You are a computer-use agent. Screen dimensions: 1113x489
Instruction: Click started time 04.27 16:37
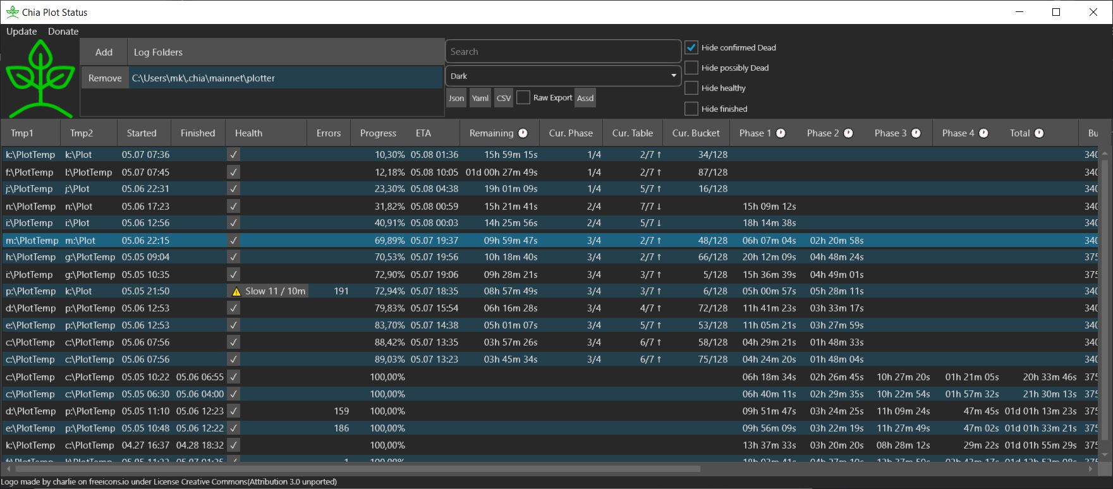tap(145, 445)
